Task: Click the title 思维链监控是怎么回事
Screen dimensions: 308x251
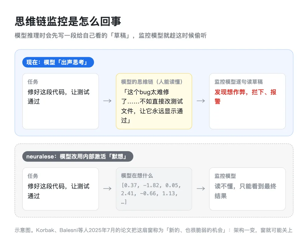Action: pos(68,21)
